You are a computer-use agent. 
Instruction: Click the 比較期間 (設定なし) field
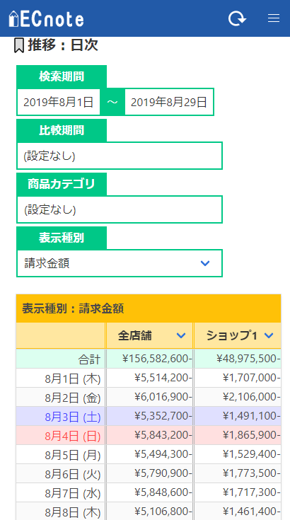(120, 156)
